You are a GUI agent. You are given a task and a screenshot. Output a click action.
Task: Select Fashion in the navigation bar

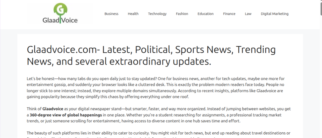click(x=182, y=14)
